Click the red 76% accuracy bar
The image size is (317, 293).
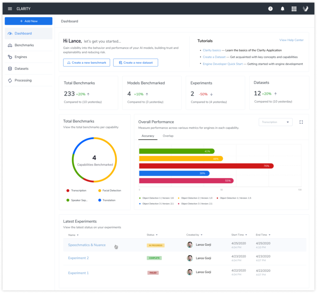[x=206, y=166]
